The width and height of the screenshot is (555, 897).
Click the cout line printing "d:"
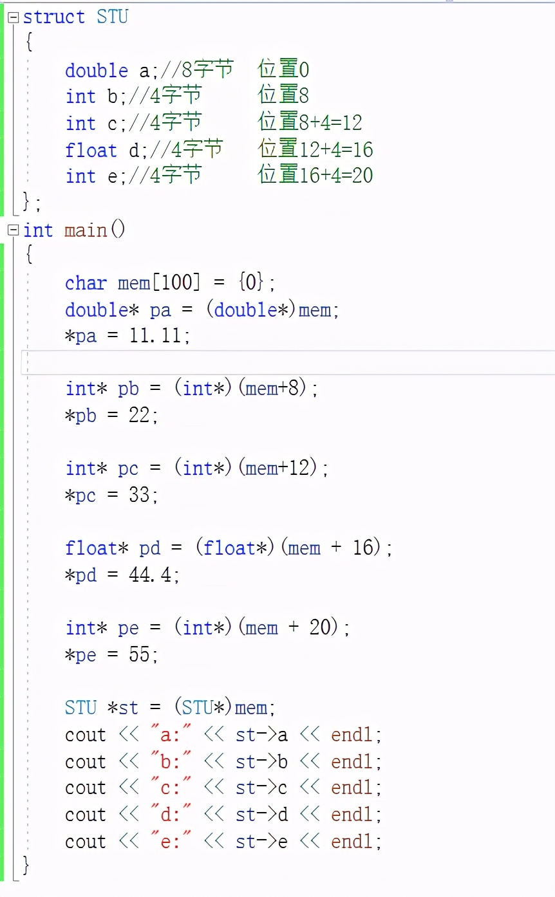(223, 815)
